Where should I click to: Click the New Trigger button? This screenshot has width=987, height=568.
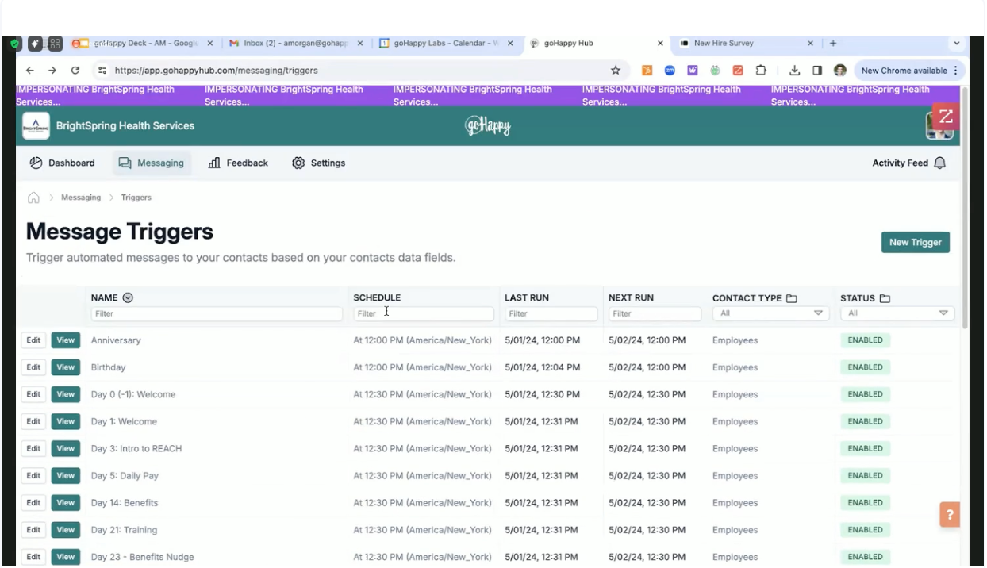click(x=915, y=242)
